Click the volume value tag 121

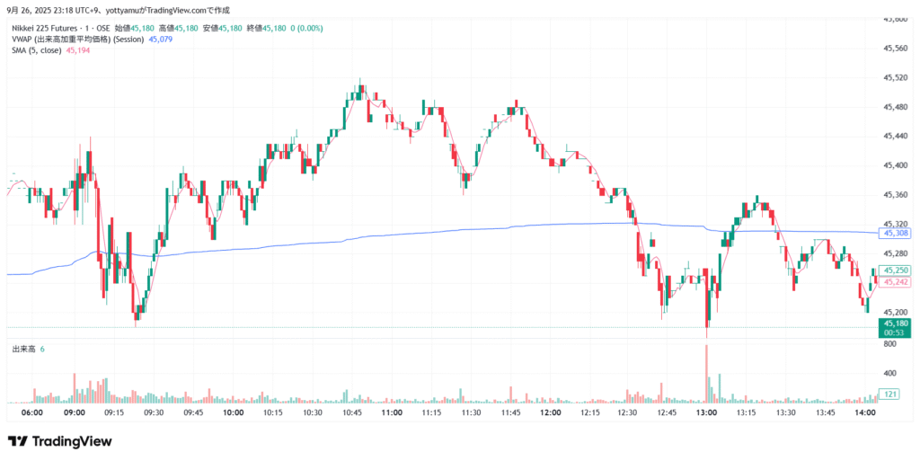pos(892,394)
